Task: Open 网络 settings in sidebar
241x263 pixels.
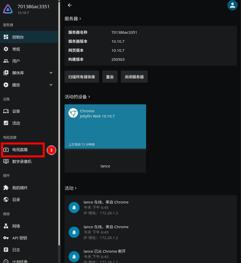Action: click(x=29, y=226)
